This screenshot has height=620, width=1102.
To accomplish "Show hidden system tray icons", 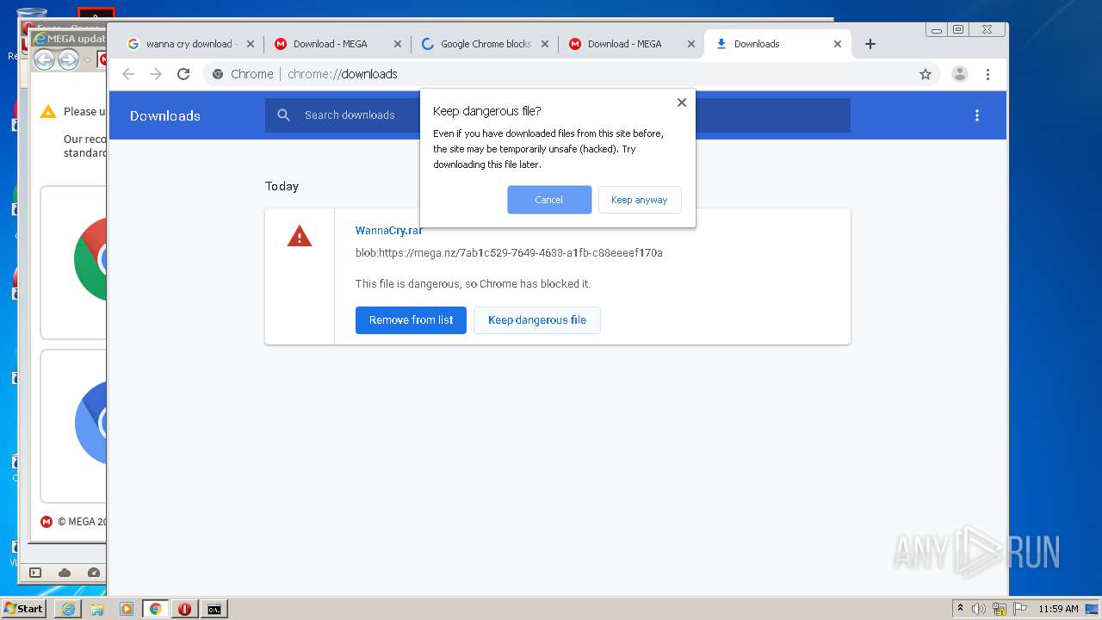I will pos(961,609).
